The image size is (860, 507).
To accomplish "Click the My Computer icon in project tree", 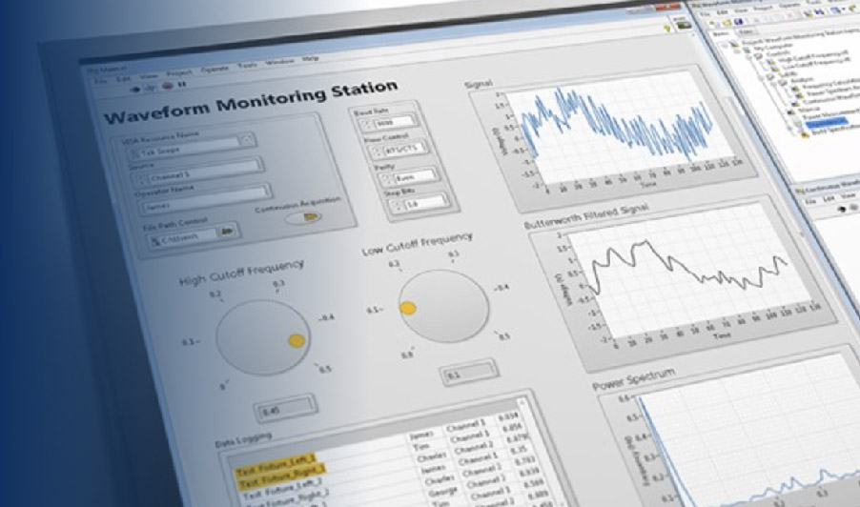I will [x=745, y=49].
